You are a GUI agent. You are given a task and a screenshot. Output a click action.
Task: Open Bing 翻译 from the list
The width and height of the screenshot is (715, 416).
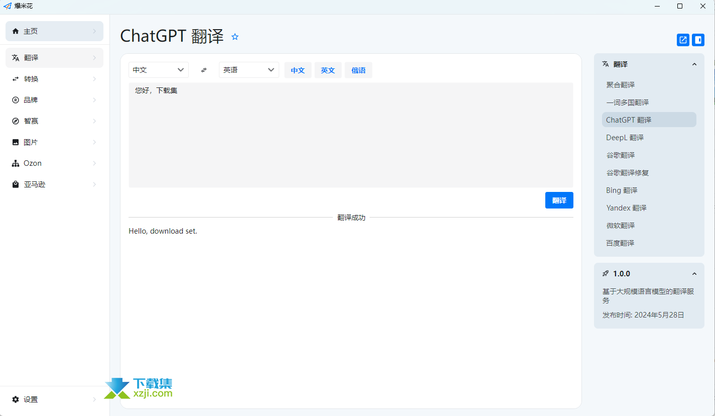649,190
